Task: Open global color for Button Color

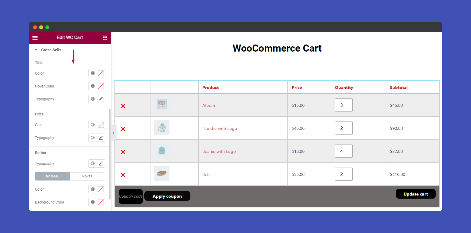Action: pyautogui.click(x=93, y=189)
